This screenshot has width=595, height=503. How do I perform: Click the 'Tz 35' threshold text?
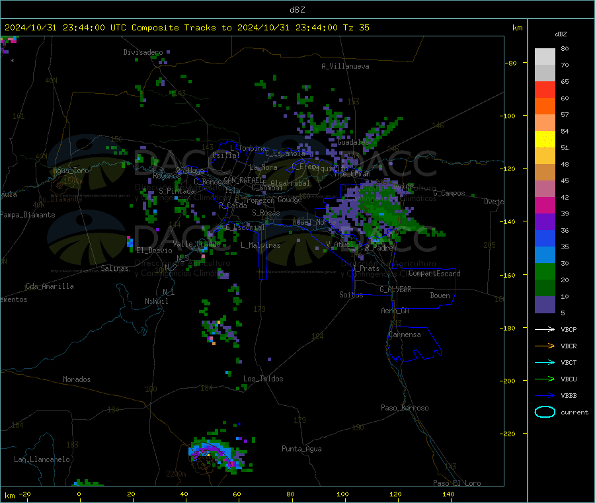click(356, 28)
